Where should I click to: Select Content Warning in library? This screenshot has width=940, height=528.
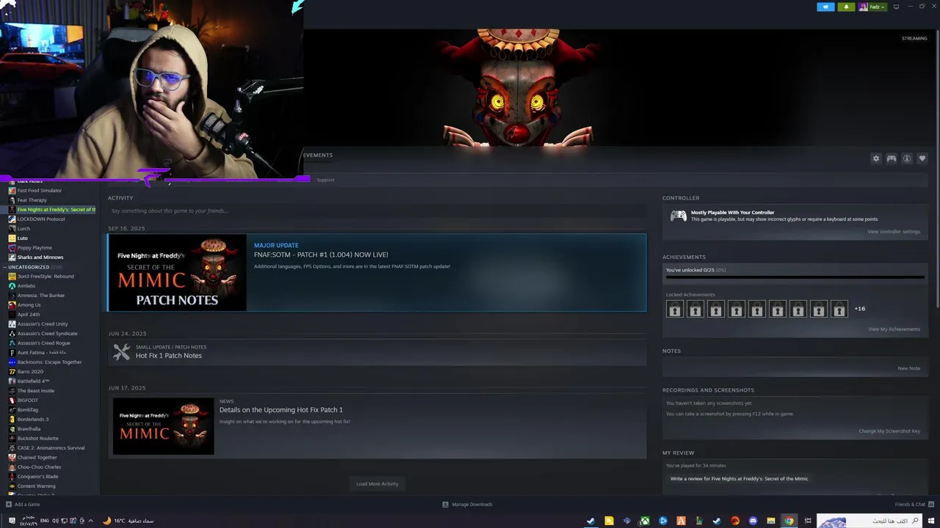37,486
